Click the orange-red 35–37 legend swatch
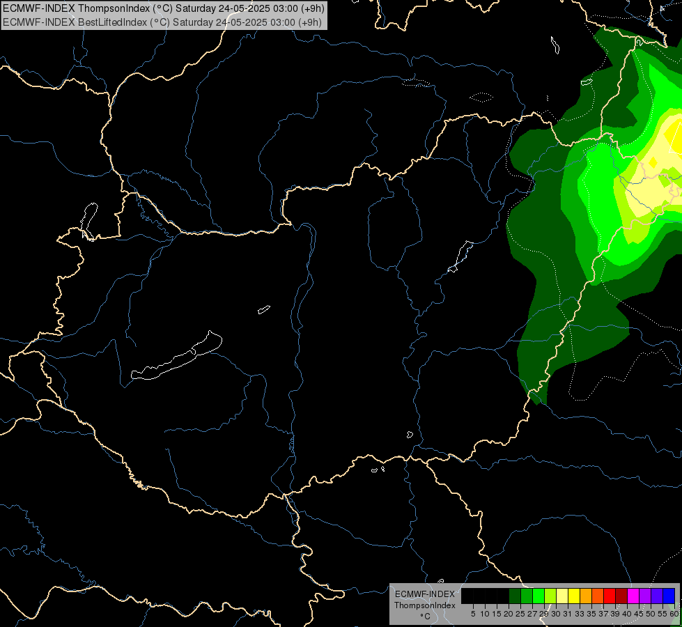Viewport: 682px width, 627px height. tap(598, 596)
